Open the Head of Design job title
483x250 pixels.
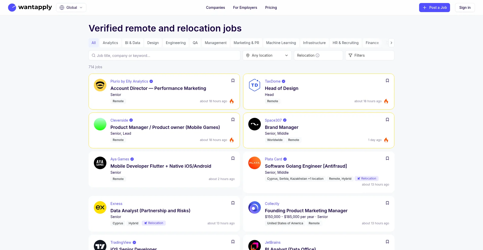(281, 88)
